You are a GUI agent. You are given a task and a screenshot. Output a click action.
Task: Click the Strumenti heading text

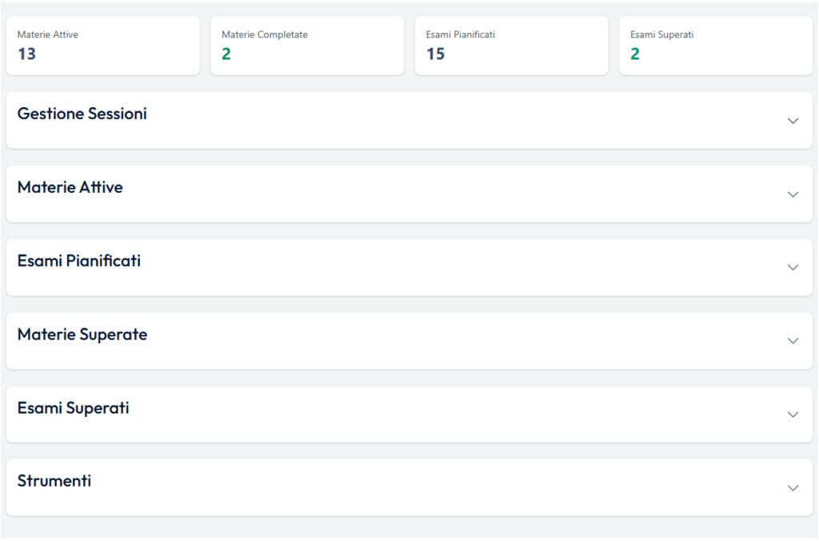tap(54, 481)
